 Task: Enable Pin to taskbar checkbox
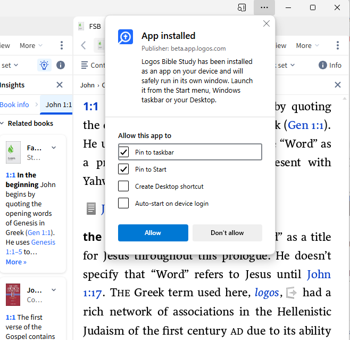[123, 152]
